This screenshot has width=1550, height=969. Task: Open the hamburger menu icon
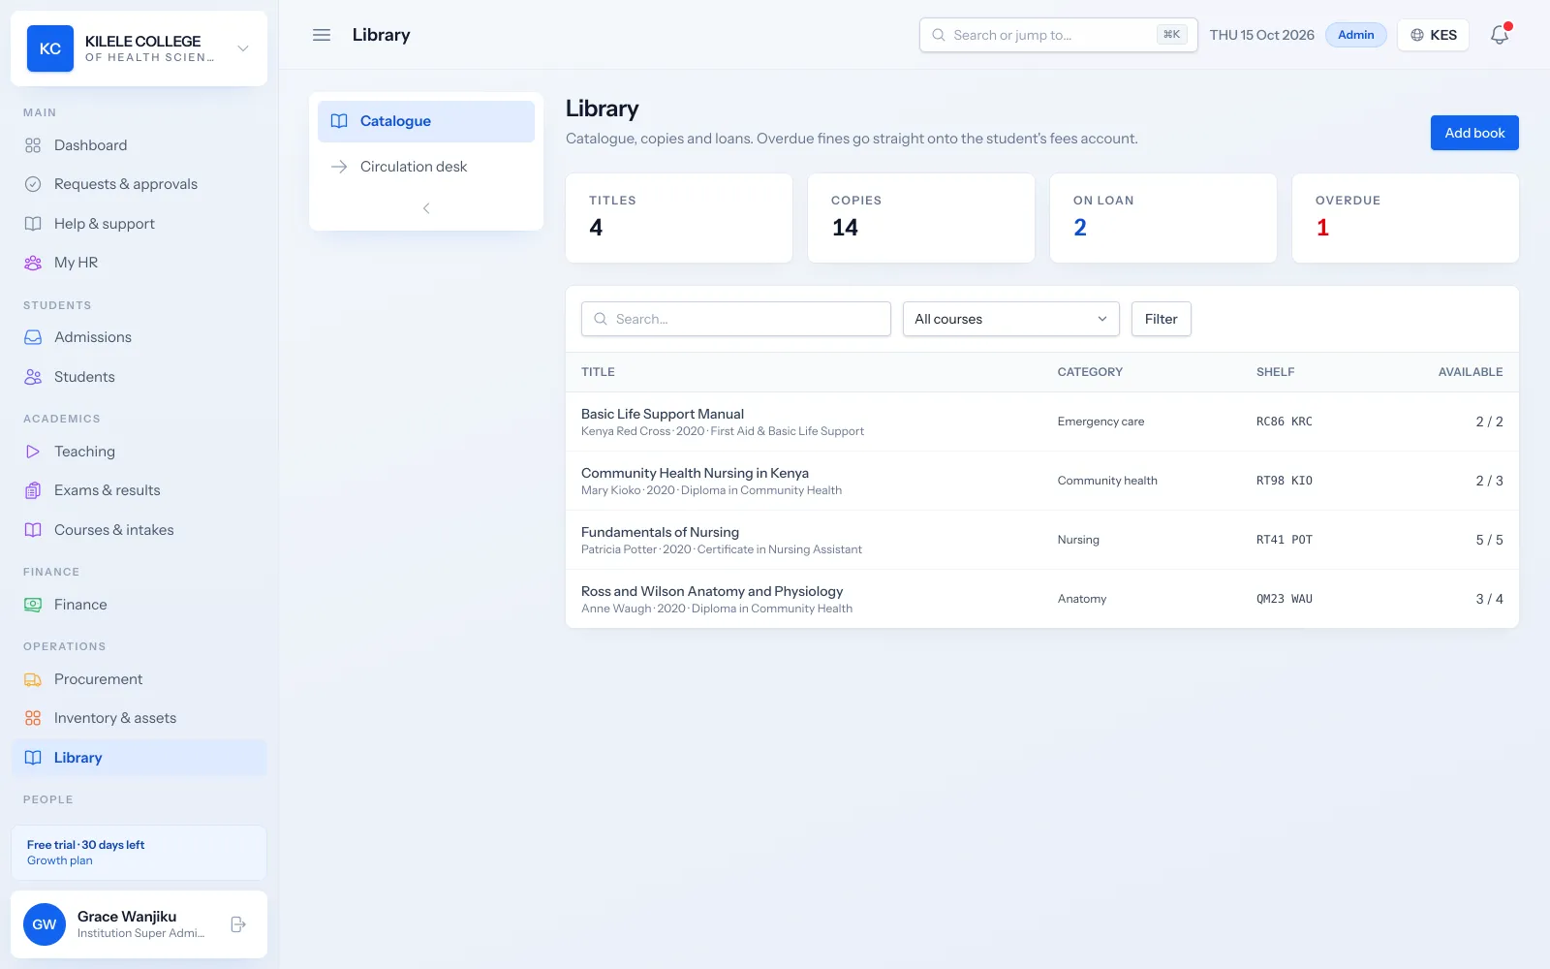[322, 35]
